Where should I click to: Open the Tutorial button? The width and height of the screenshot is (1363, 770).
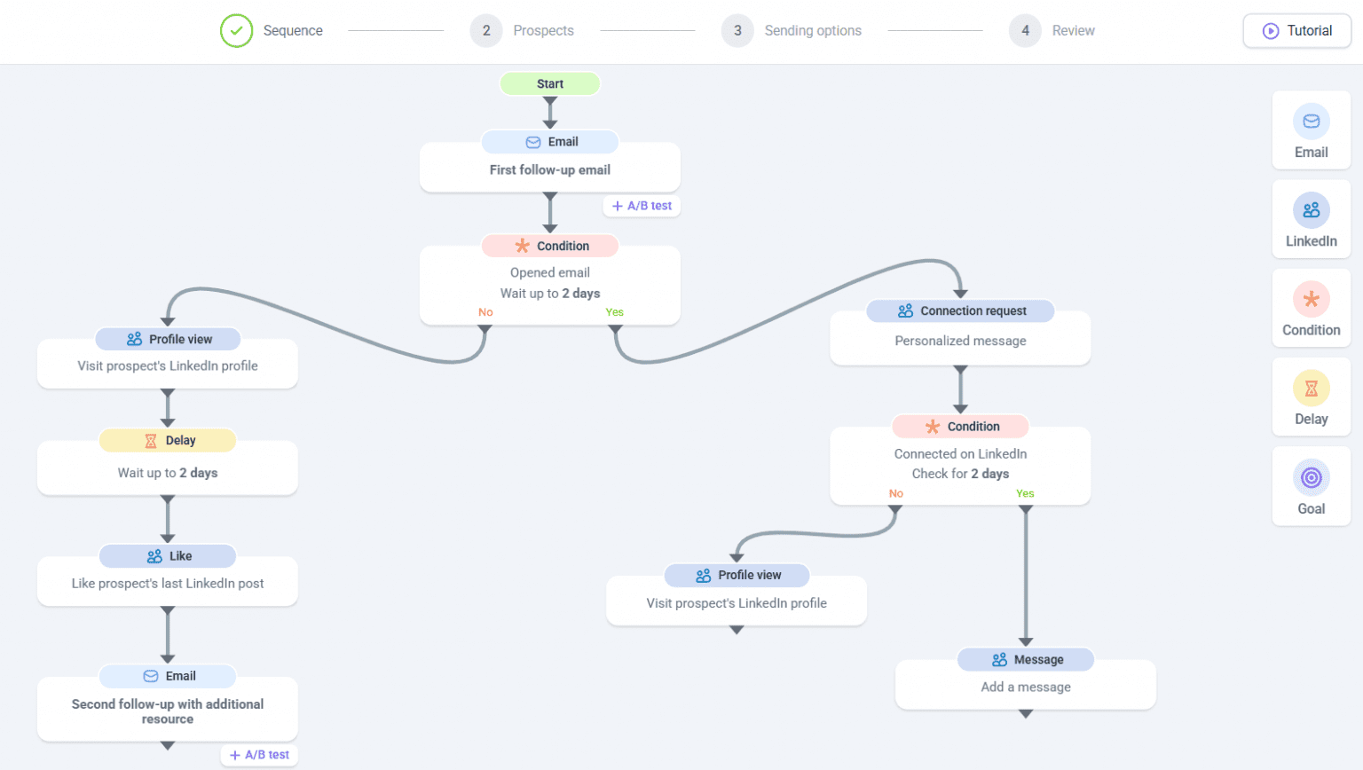(x=1296, y=30)
